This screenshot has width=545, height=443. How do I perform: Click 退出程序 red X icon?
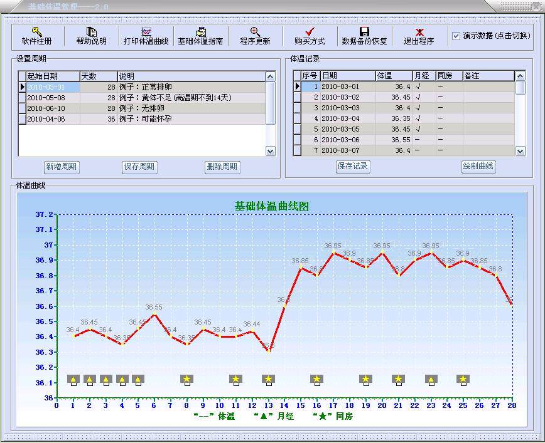click(x=419, y=32)
